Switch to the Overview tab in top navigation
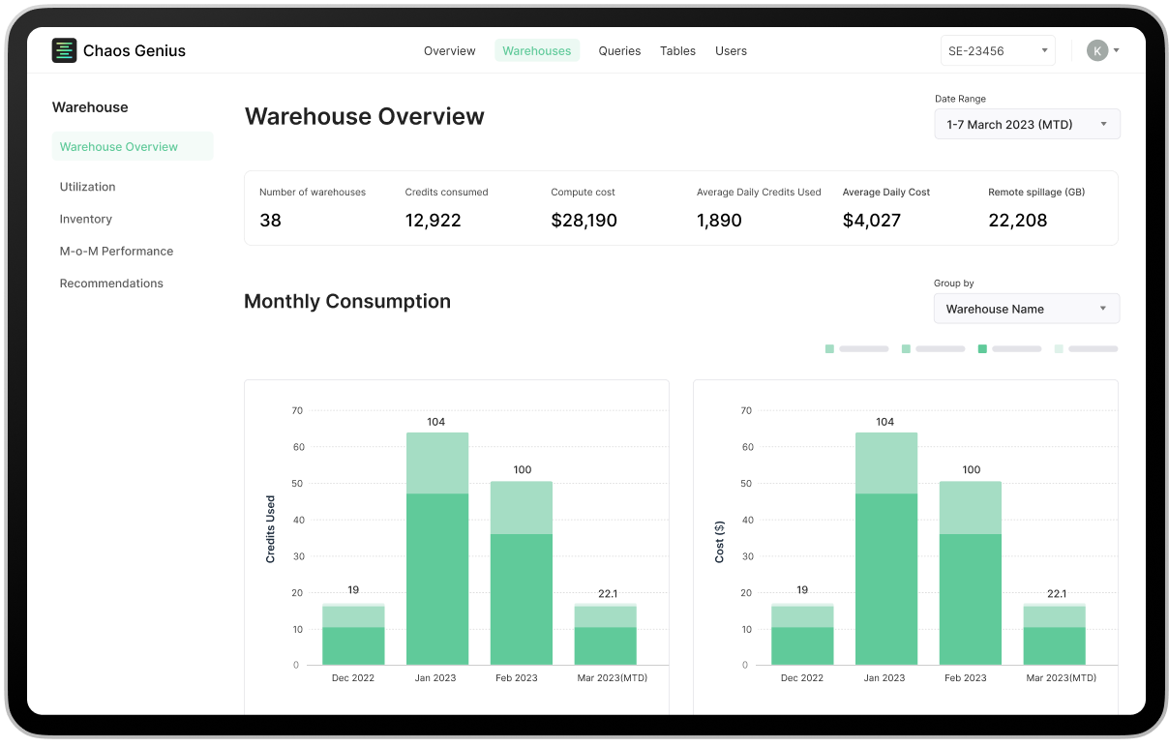Screen dimensions: 1169x747 449,50
